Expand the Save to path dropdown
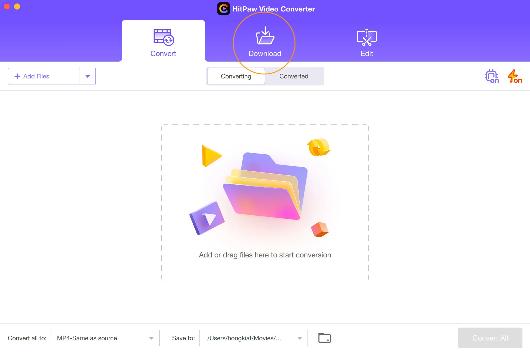This screenshot has width=530, height=352. pyautogui.click(x=300, y=338)
